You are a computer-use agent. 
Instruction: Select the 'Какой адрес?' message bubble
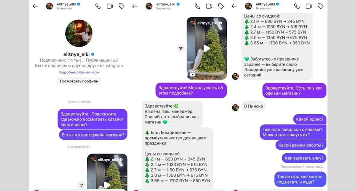coord(310,119)
